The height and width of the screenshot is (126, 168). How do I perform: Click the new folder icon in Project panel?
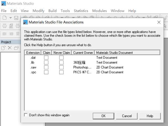pos(16,48)
